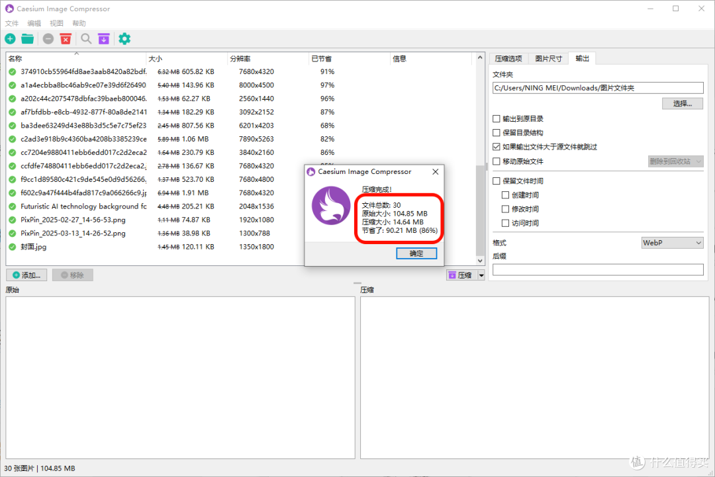Select the 输出 tab
Viewport: 715px width, 477px height.
coord(583,58)
